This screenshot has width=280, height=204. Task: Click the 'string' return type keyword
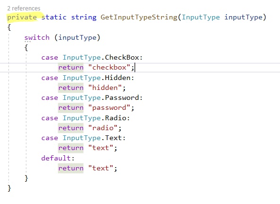coord(84,18)
